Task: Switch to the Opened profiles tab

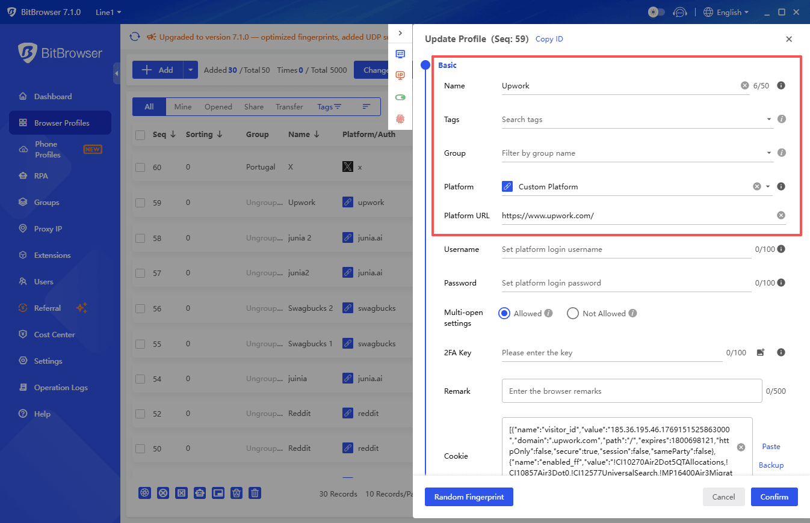Action: [x=218, y=107]
